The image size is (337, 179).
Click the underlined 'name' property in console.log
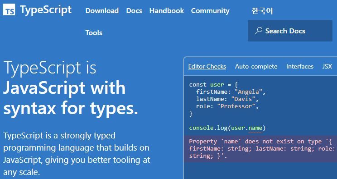(x=255, y=128)
